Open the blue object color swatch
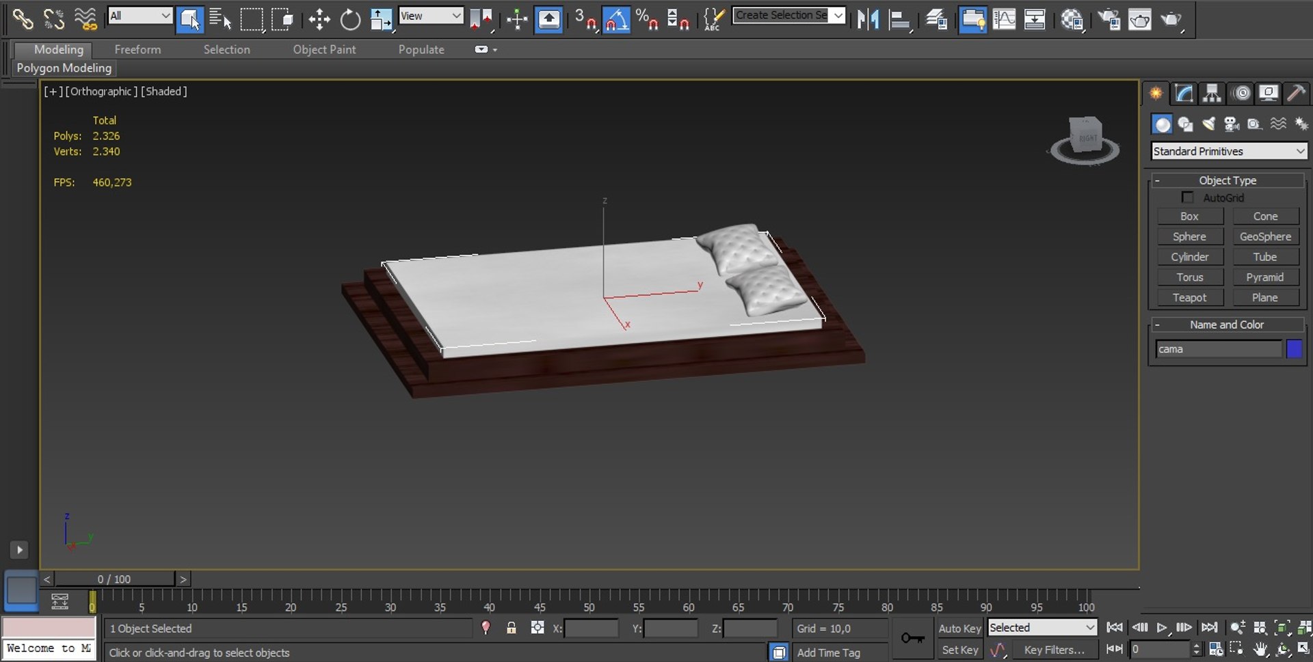Screen dimensions: 1313x662 click(x=1294, y=348)
